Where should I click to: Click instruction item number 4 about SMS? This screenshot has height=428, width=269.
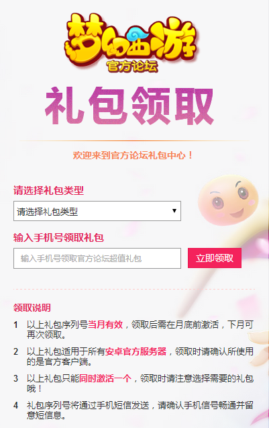tap(133, 410)
